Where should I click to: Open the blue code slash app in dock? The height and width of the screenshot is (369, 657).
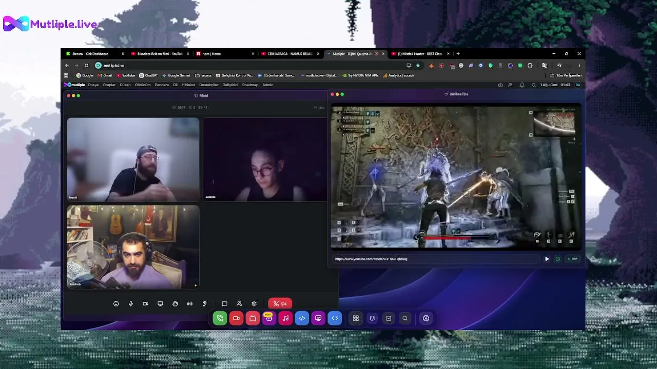coord(302,318)
